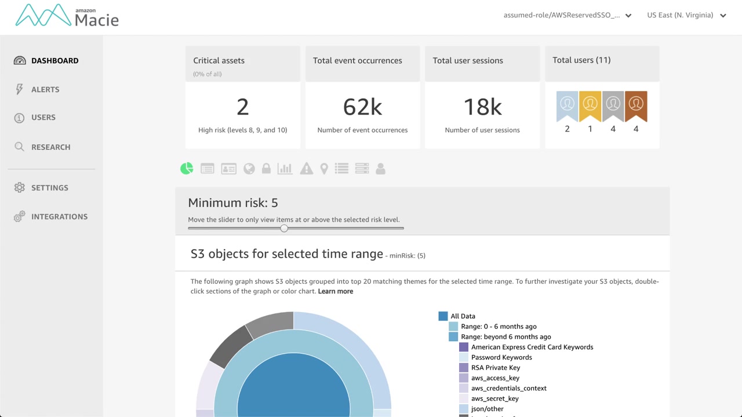Click the Critical assets summary card
The image size is (742, 417).
pyautogui.click(x=242, y=97)
